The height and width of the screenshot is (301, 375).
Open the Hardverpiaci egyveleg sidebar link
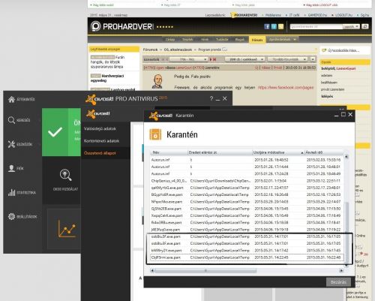[107, 78]
